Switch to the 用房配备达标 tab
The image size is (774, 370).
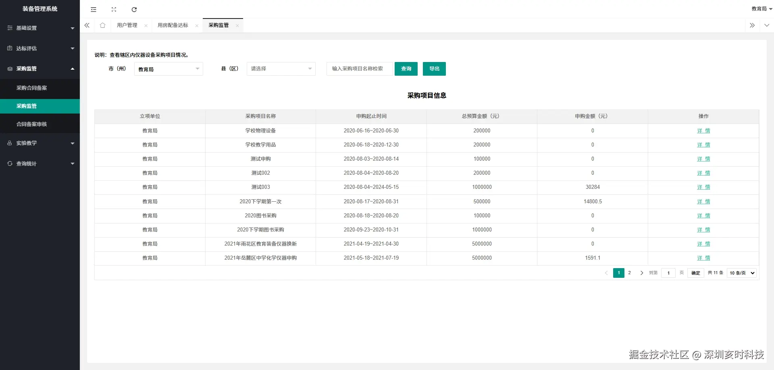pos(173,25)
